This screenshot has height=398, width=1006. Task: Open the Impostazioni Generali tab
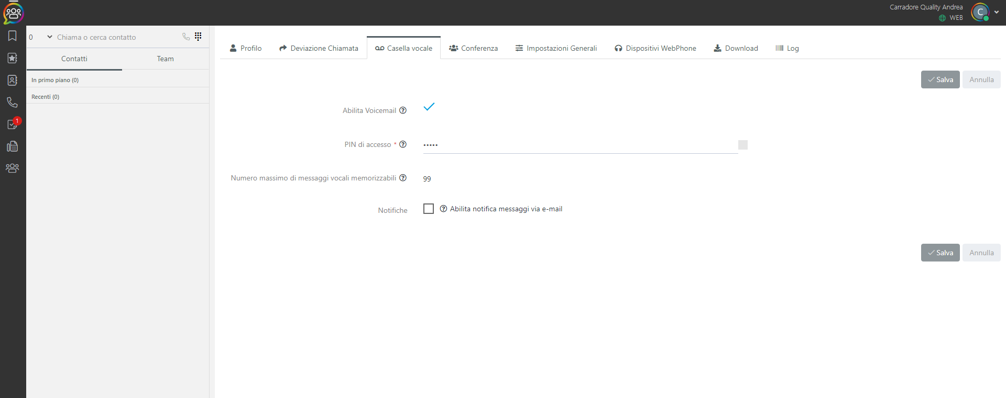coord(556,48)
